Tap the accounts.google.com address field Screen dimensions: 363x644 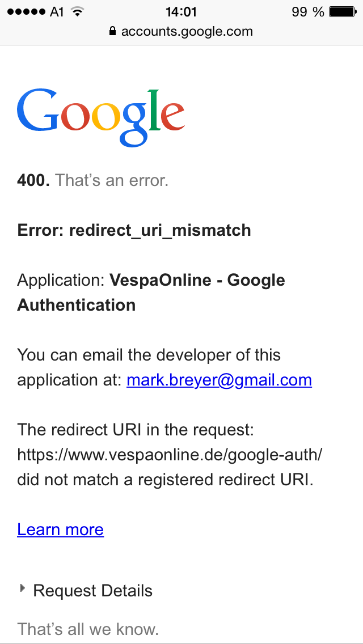pos(187,31)
